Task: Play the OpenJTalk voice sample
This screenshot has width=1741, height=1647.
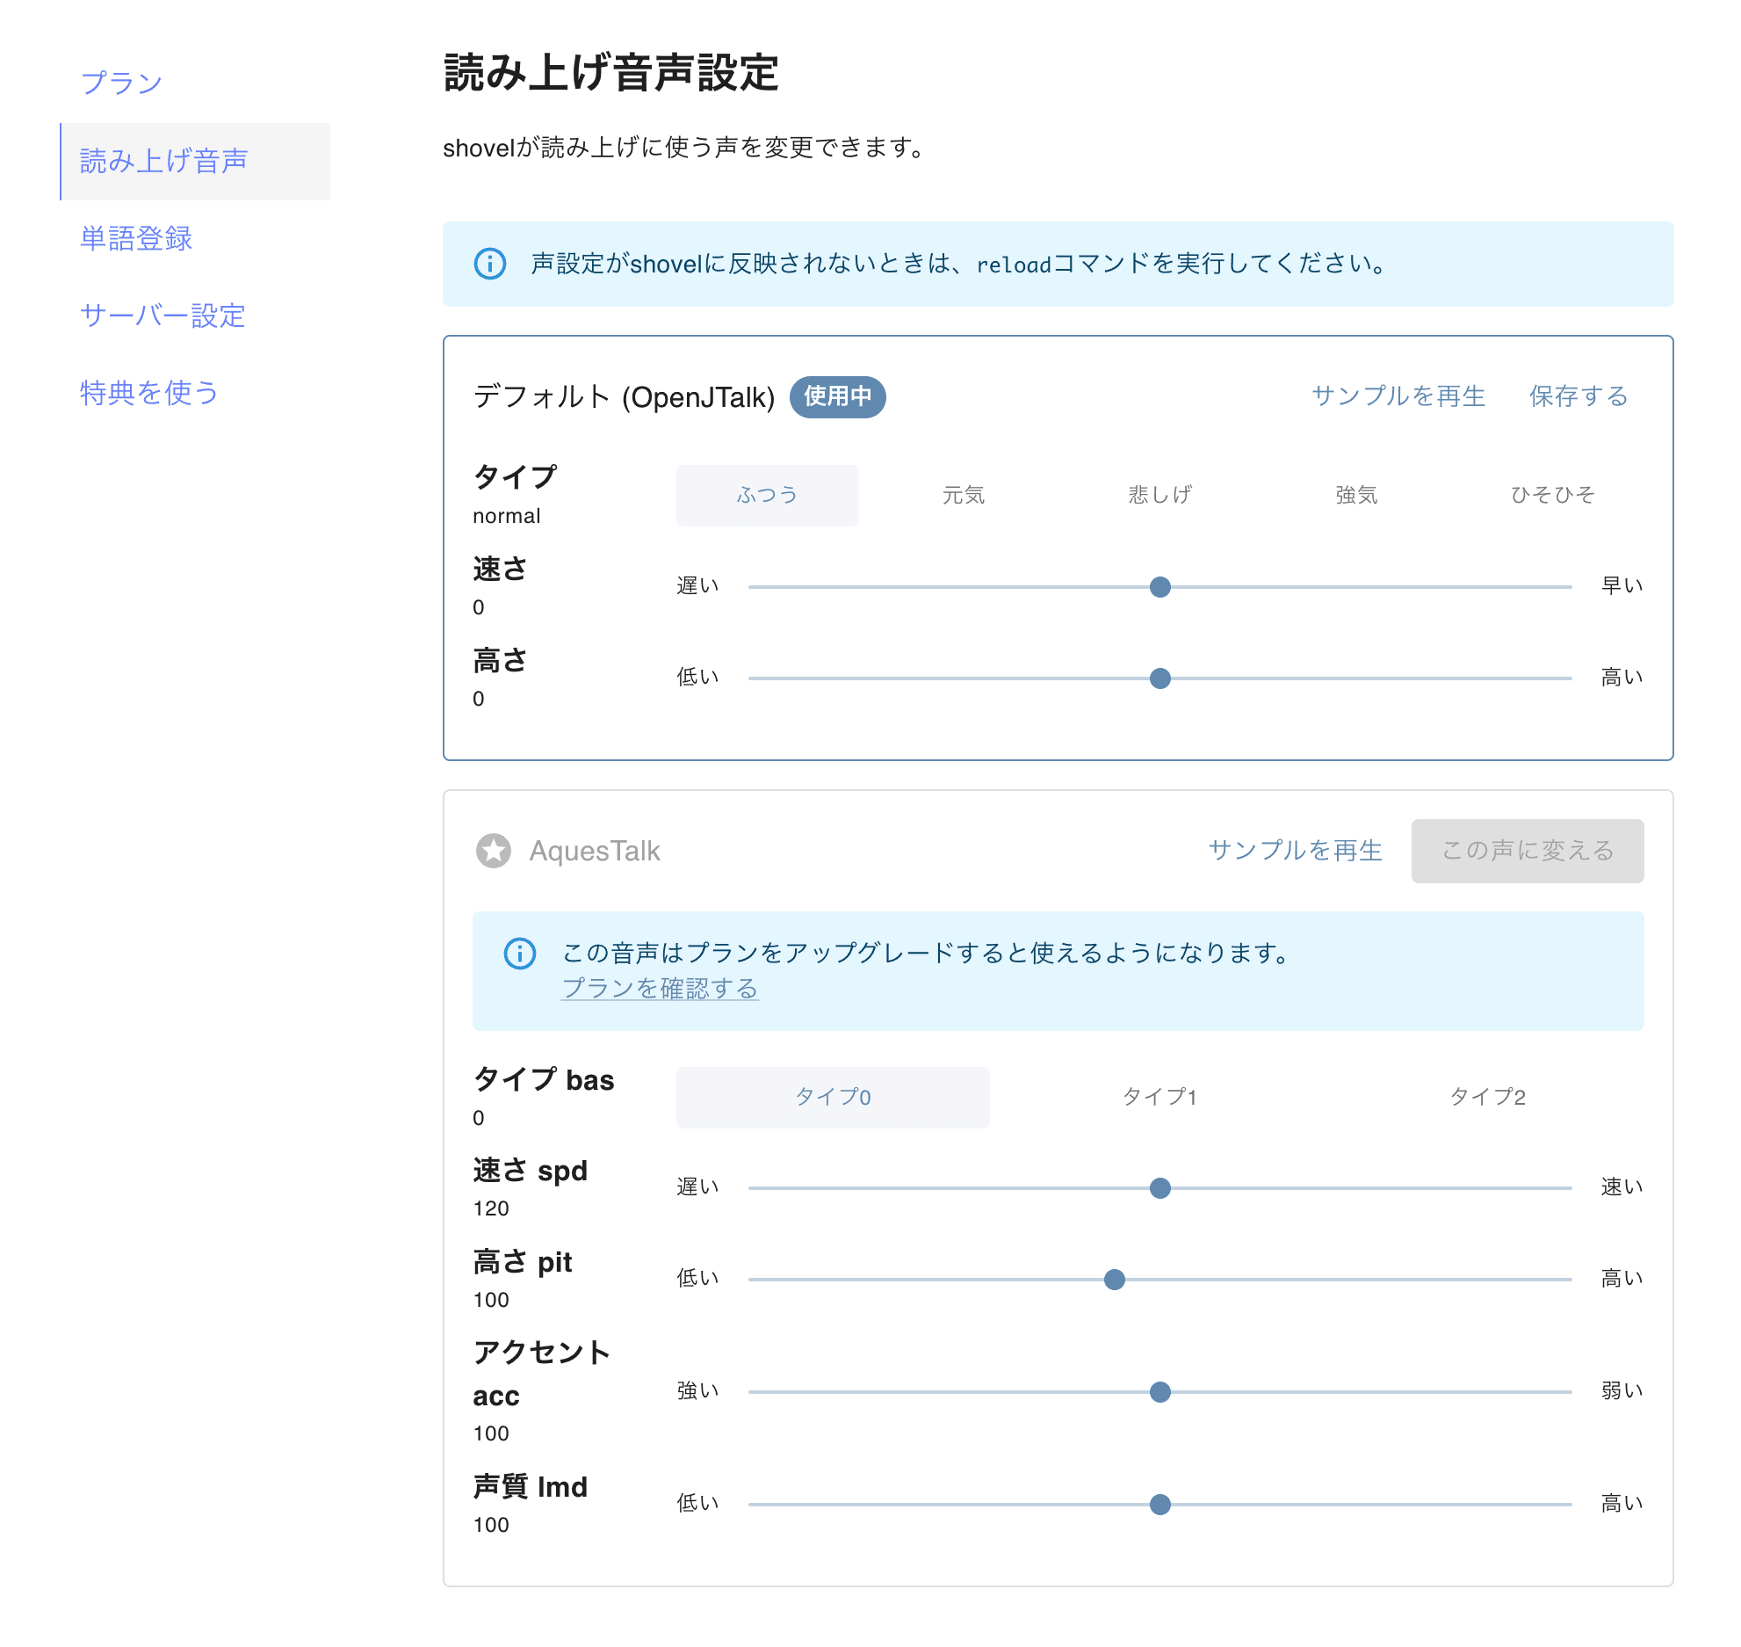Action: [1398, 395]
